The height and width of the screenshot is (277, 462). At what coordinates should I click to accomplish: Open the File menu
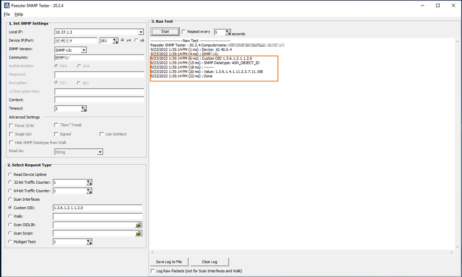[7, 14]
